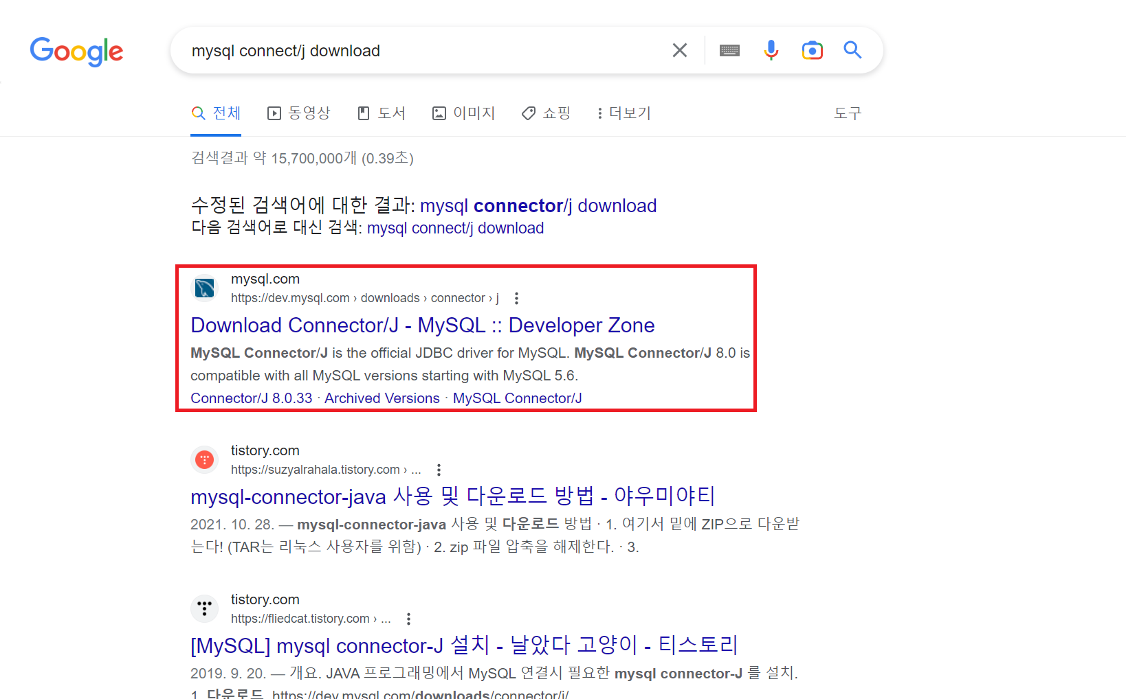Click the suzyalrahala.tistory.com URL text

point(326,470)
